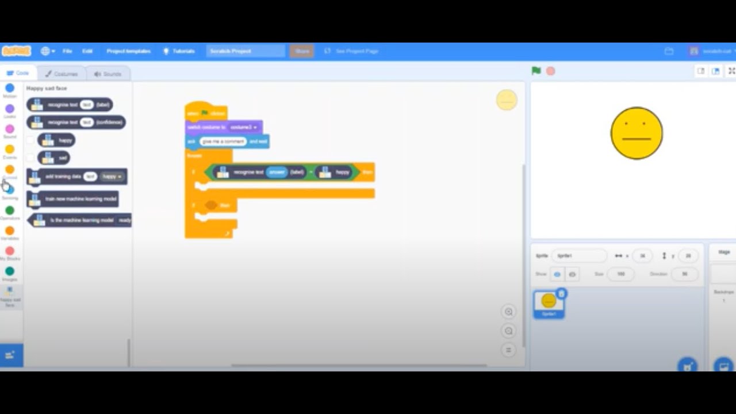Viewport: 736px width, 414px height.
Task: Click the red stop button
Action: (551, 71)
